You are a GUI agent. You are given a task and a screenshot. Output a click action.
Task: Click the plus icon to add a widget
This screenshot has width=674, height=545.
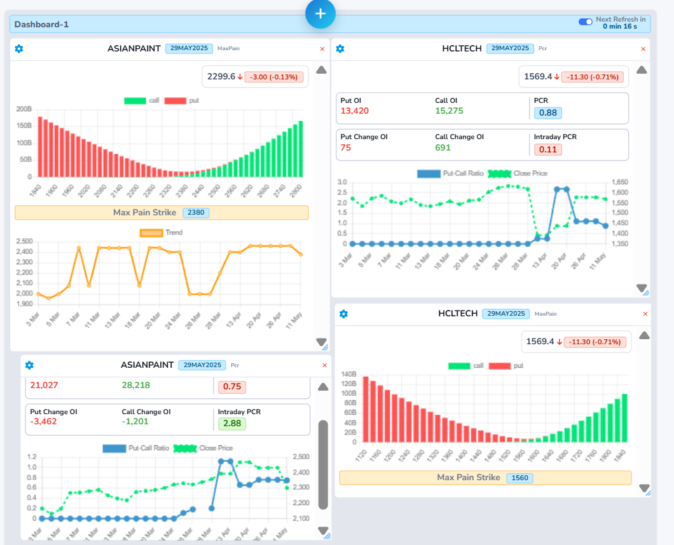click(320, 13)
